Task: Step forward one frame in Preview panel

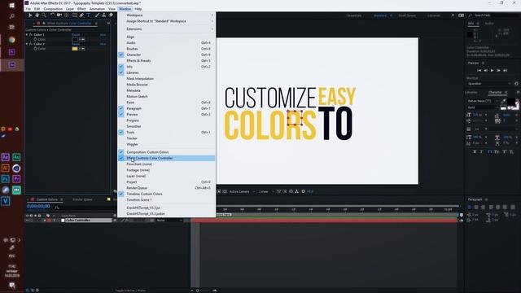Action: coord(498,71)
